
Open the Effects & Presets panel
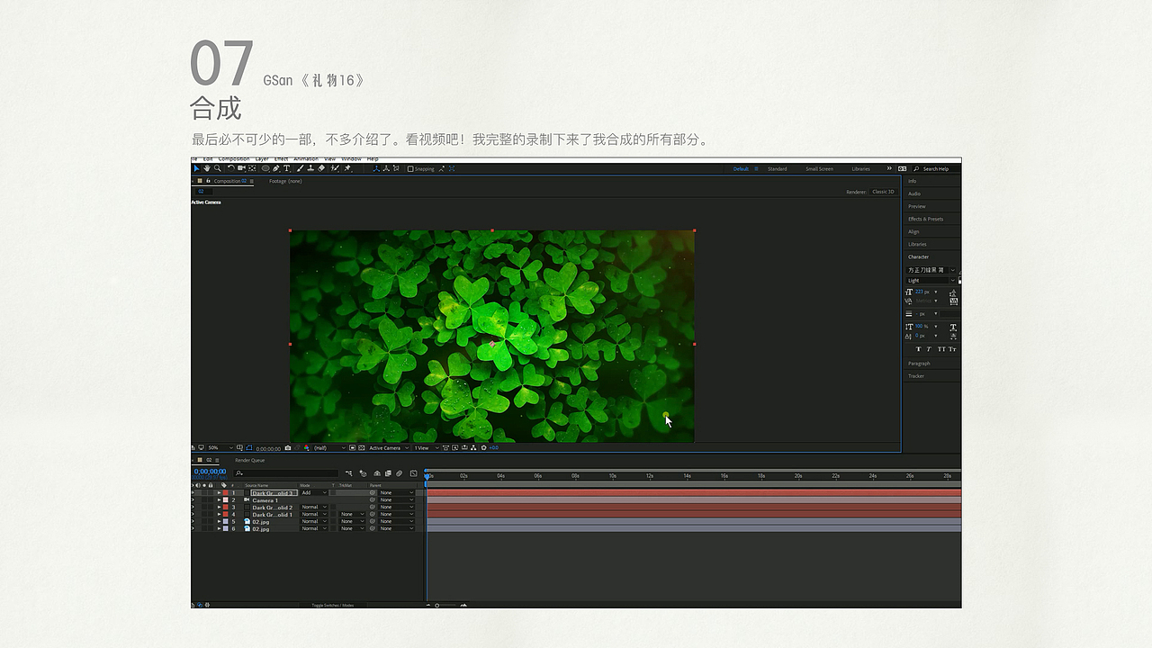pos(926,219)
